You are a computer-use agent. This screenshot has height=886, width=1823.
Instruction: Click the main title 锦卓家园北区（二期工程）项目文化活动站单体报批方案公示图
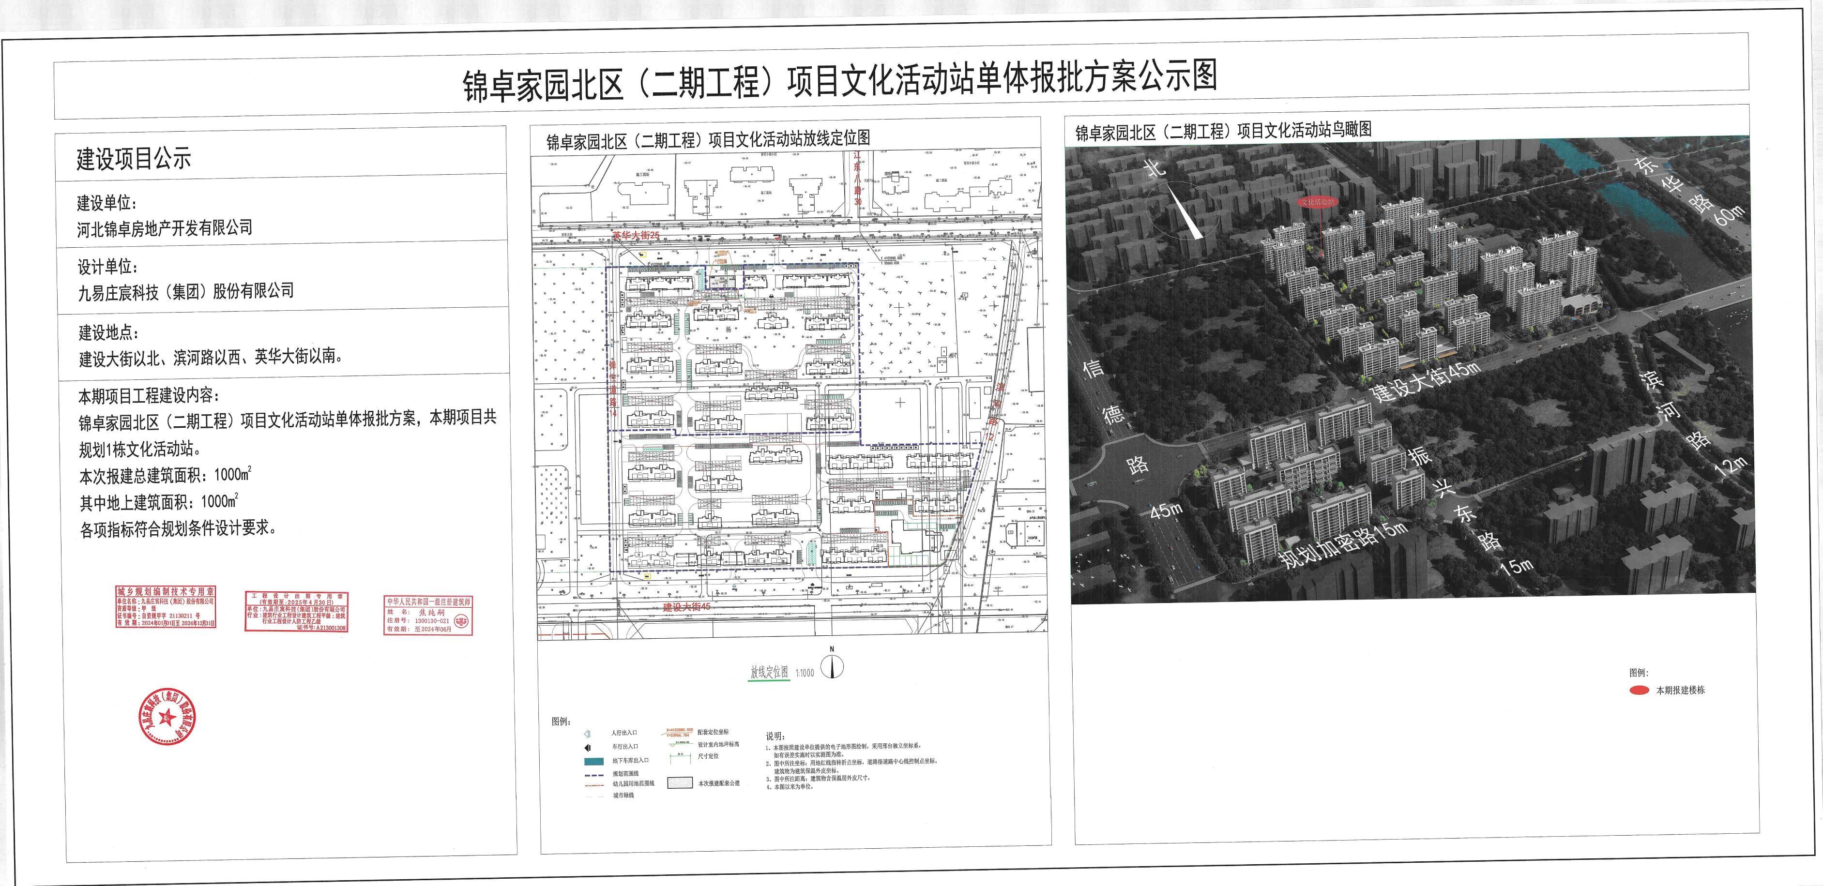point(840,81)
